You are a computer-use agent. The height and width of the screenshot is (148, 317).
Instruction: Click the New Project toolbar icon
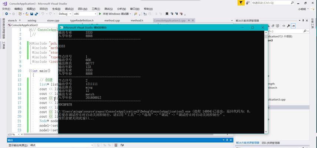click(20, 14)
